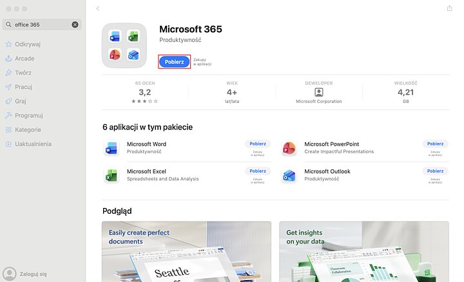The height and width of the screenshot is (282, 464).
Task: Open the Microsoft Word app icon
Action: (111, 148)
